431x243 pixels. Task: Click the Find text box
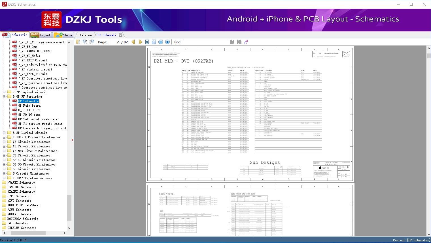pos(205,42)
